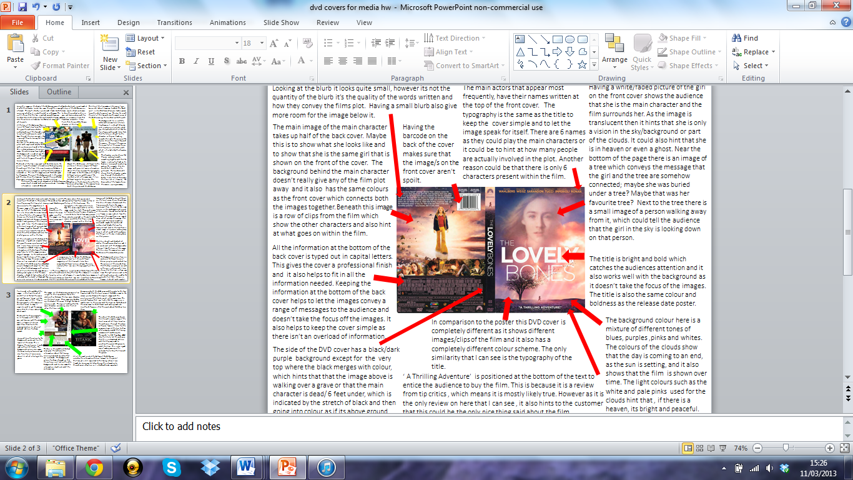Fit slide to current window
The width and height of the screenshot is (853, 480).
tap(844, 448)
